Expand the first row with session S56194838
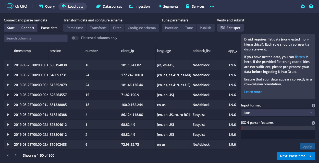Image resolution: width=319 pixels, height=163 pixels. coord(8,65)
